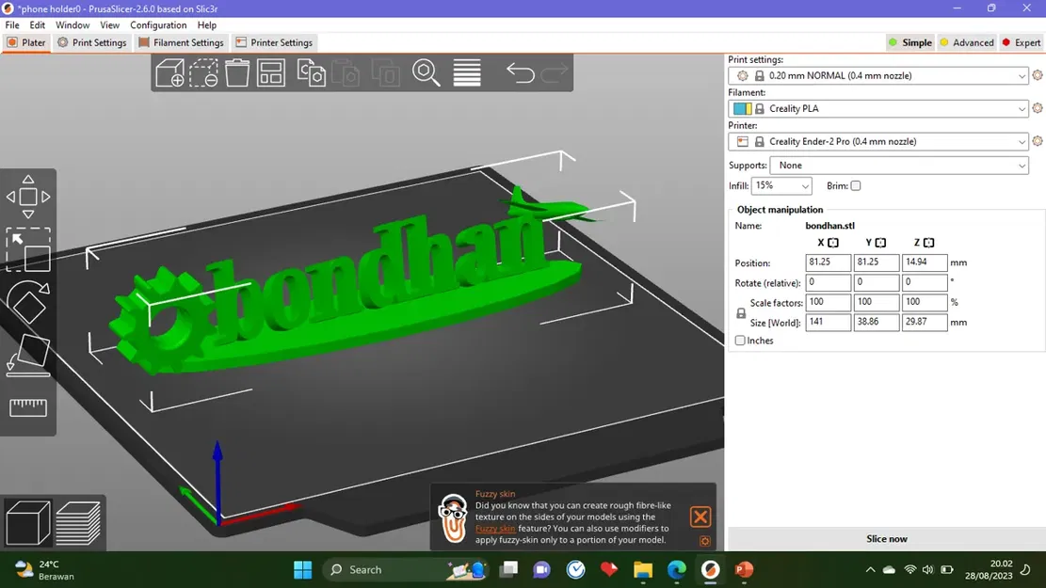Viewport: 1046px width, 588px height.
Task: Switch to the Print Settings tab
Action: coord(92,42)
